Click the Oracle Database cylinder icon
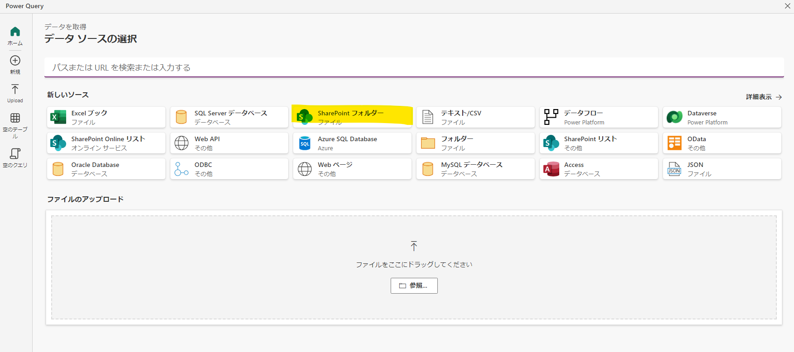Viewport: 794px width, 352px height. pyautogui.click(x=58, y=169)
